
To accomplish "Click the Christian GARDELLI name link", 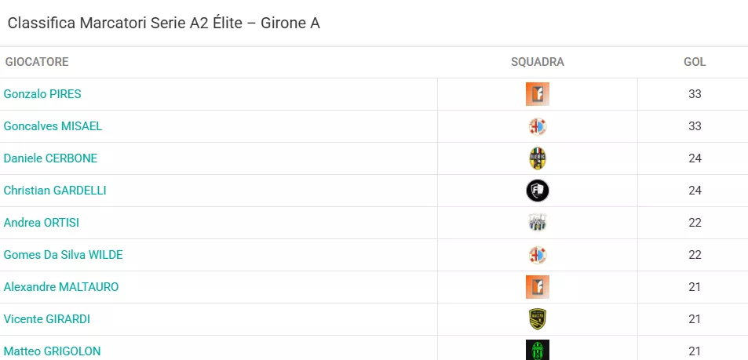I will point(55,191).
